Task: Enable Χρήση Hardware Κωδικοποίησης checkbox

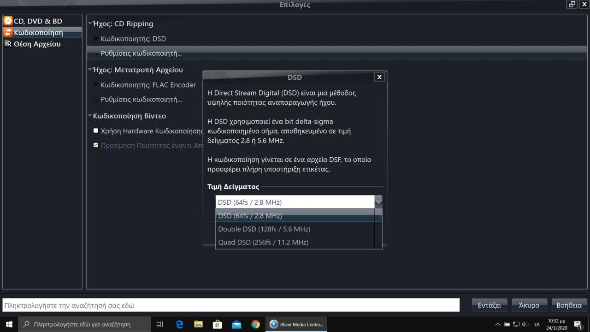Action: tap(96, 131)
